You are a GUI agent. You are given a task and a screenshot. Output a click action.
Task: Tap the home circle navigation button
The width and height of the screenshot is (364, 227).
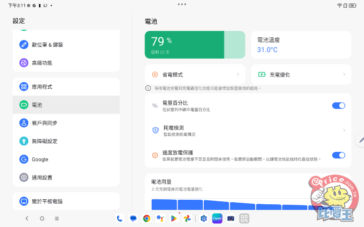coord(42,218)
